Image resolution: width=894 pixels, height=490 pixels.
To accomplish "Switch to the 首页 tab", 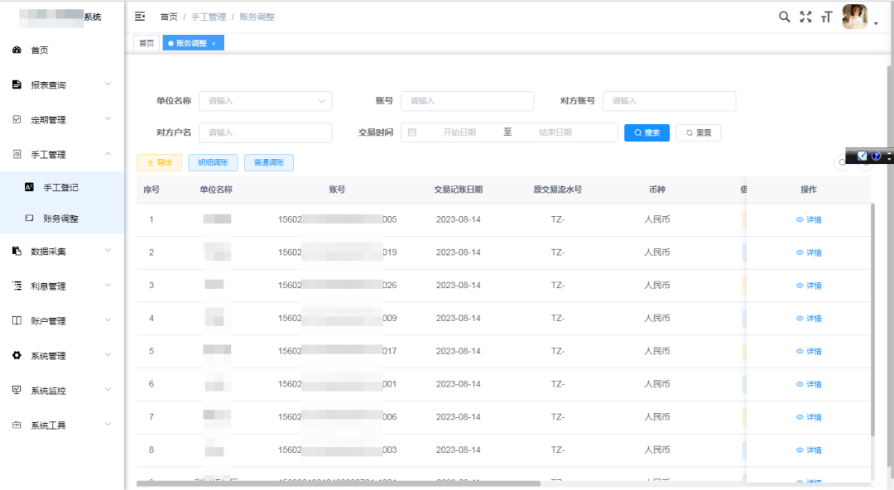I will [x=146, y=43].
